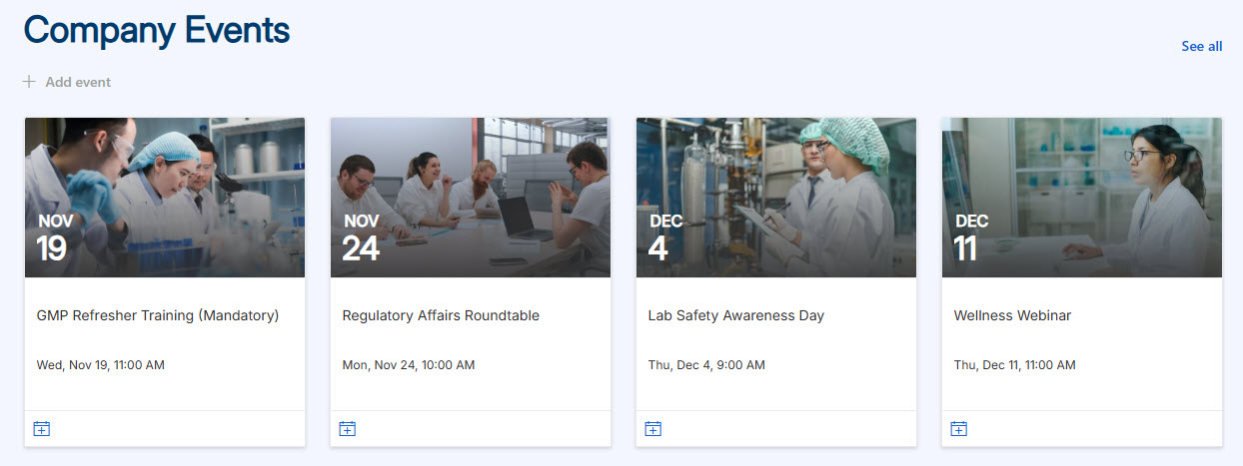Click the plus icon beside Add event
The width and height of the screenshot is (1243, 466).
click(29, 82)
